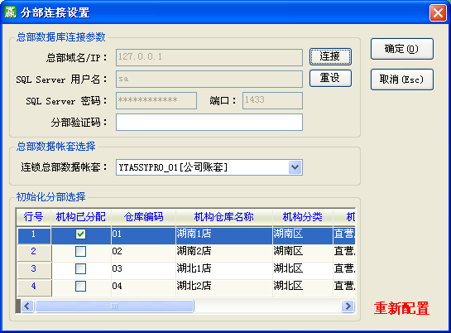
Task: Click the table's left scroll arrow
Action: tap(27, 306)
